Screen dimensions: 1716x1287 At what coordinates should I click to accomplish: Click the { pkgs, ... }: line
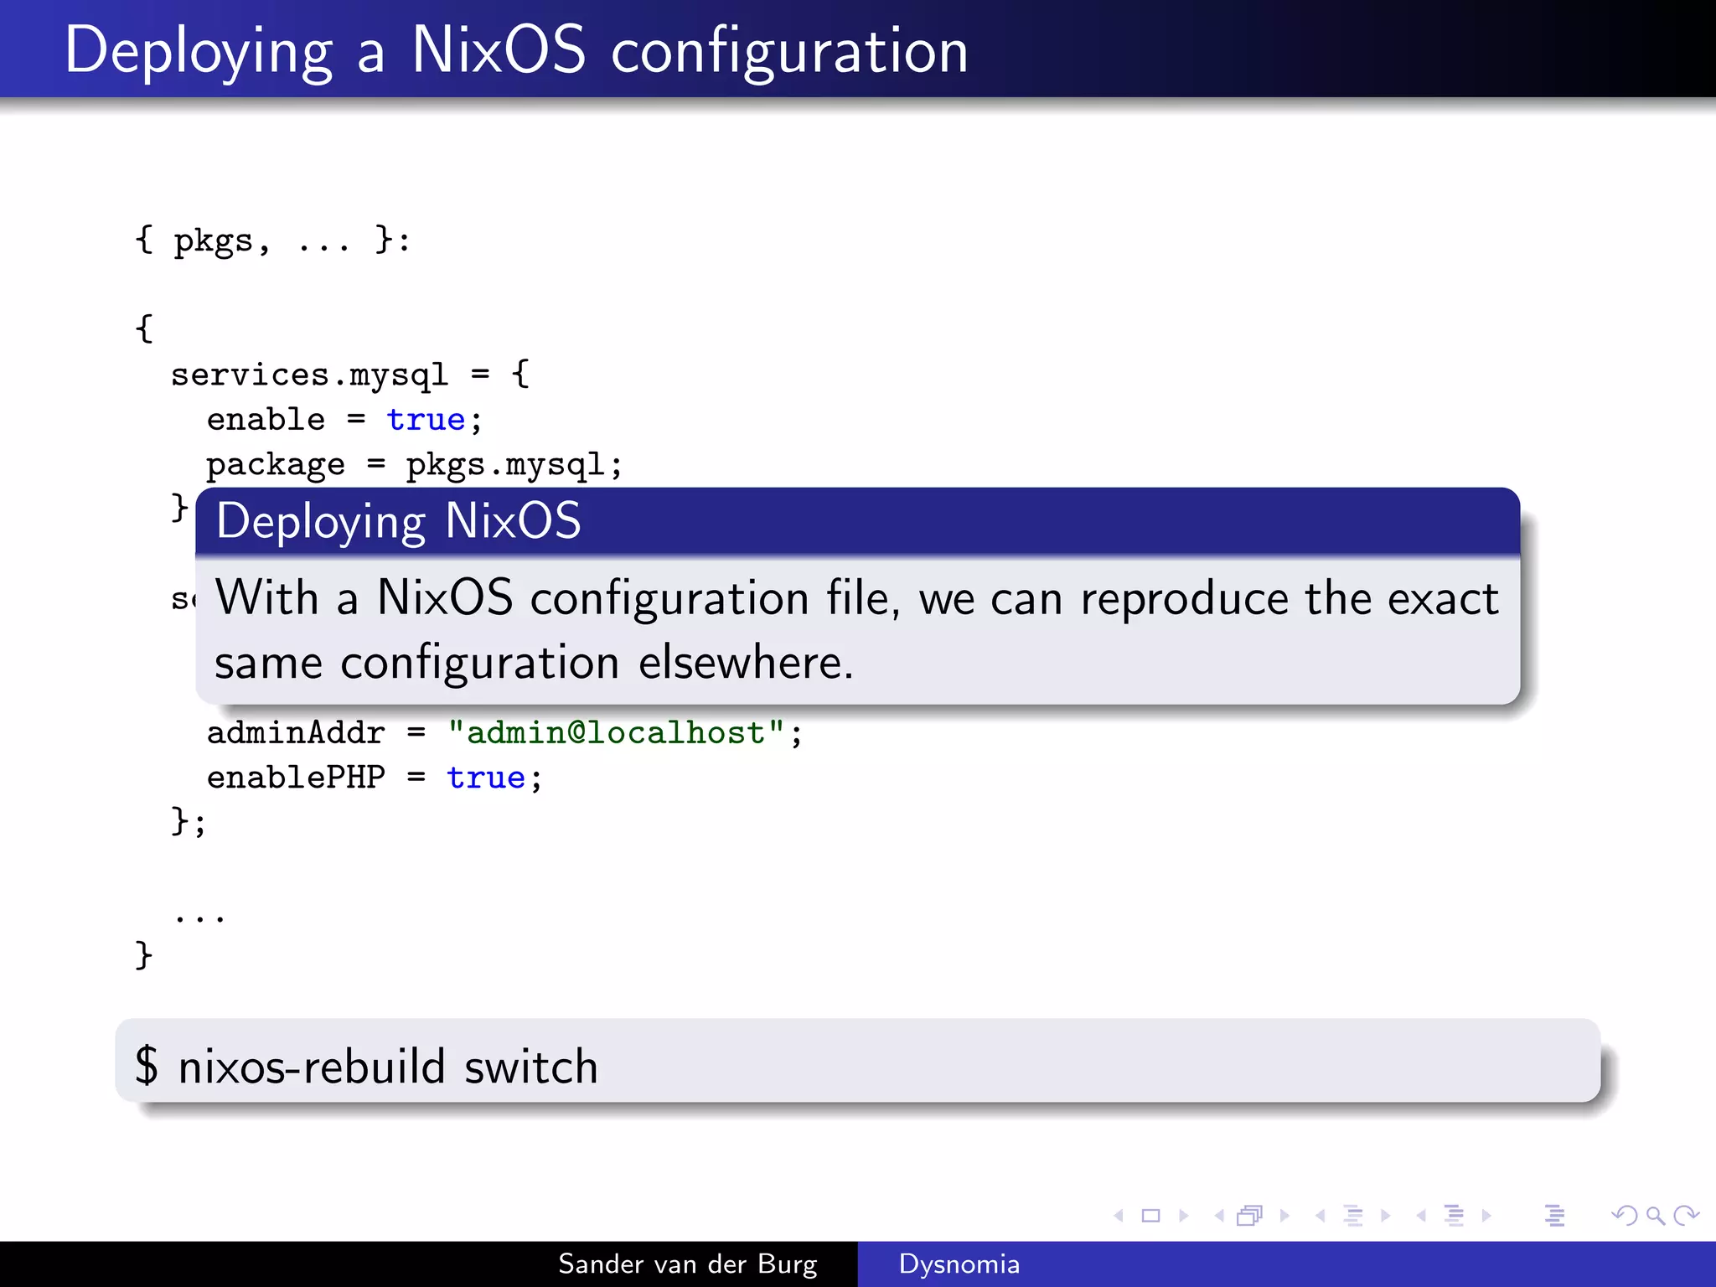pyautogui.click(x=273, y=240)
